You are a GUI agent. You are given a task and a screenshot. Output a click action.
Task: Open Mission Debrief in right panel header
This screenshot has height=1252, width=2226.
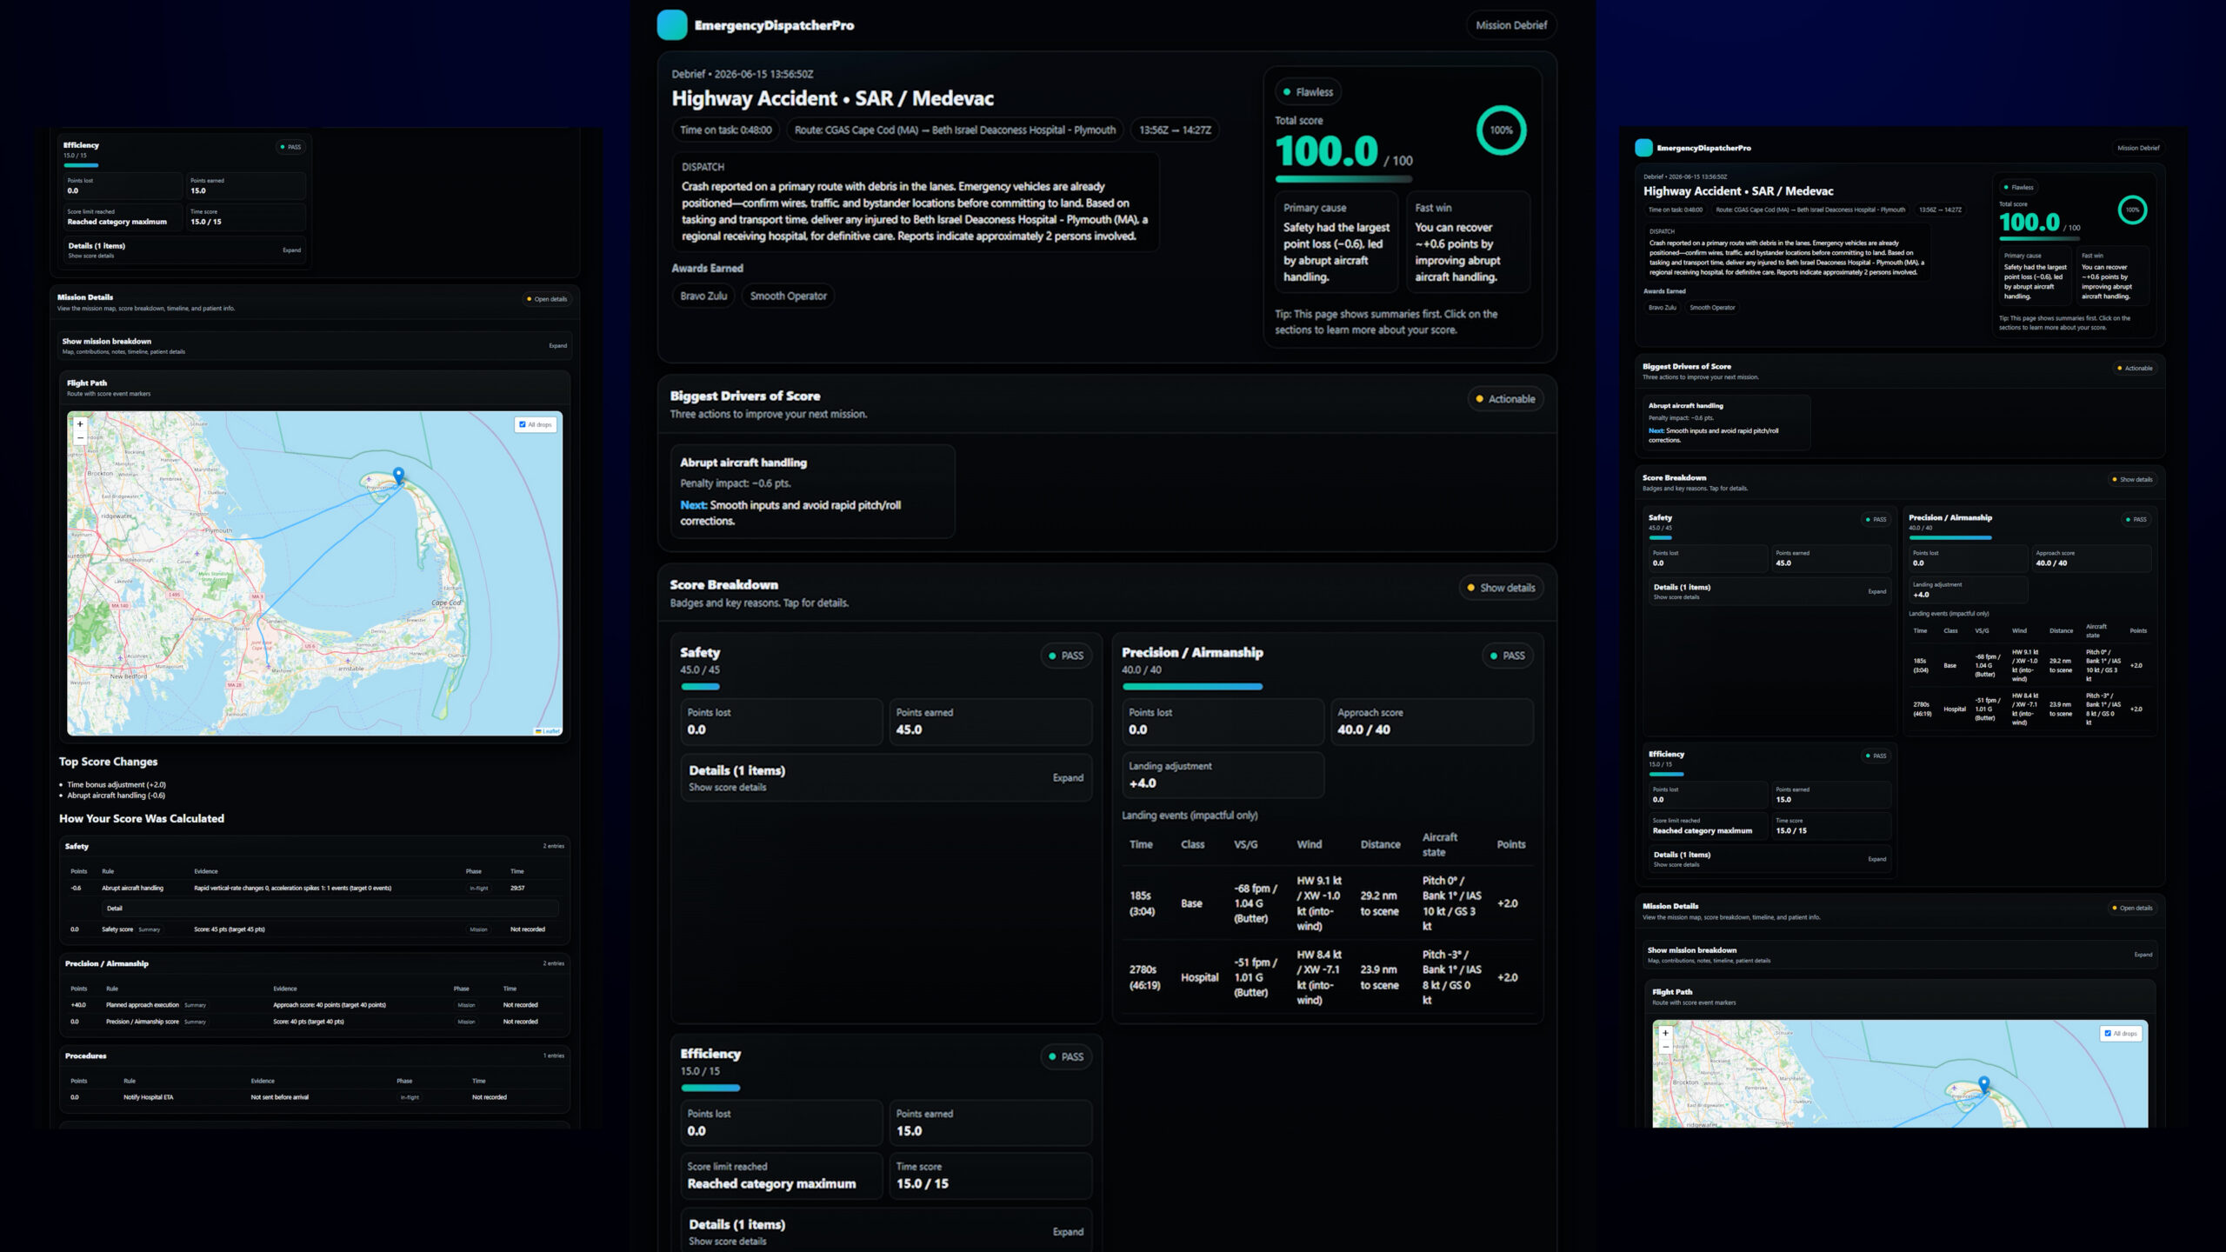2138,148
